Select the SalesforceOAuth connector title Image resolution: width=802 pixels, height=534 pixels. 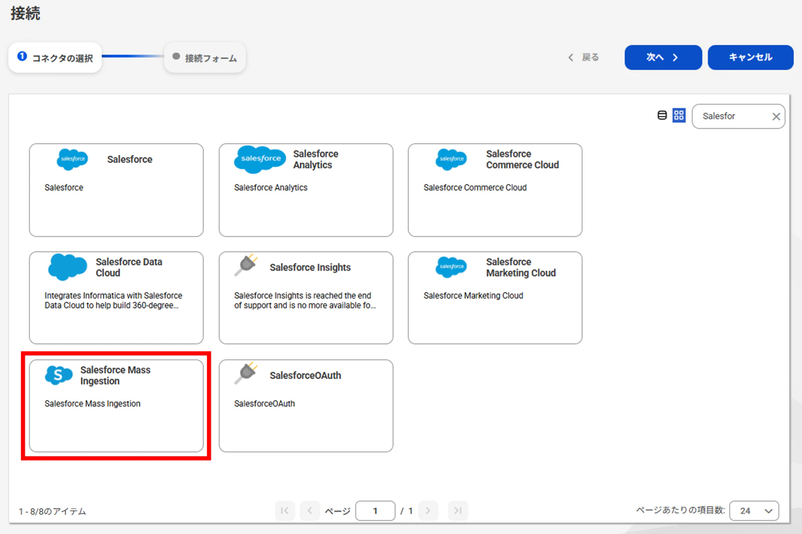pyautogui.click(x=305, y=375)
